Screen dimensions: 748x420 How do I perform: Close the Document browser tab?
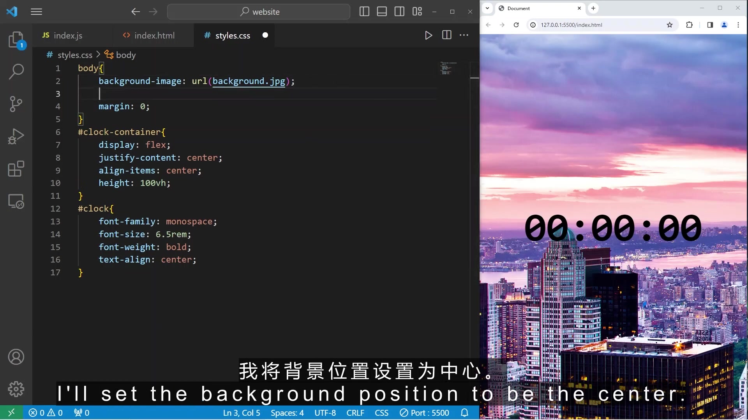click(x=579, y=8)
